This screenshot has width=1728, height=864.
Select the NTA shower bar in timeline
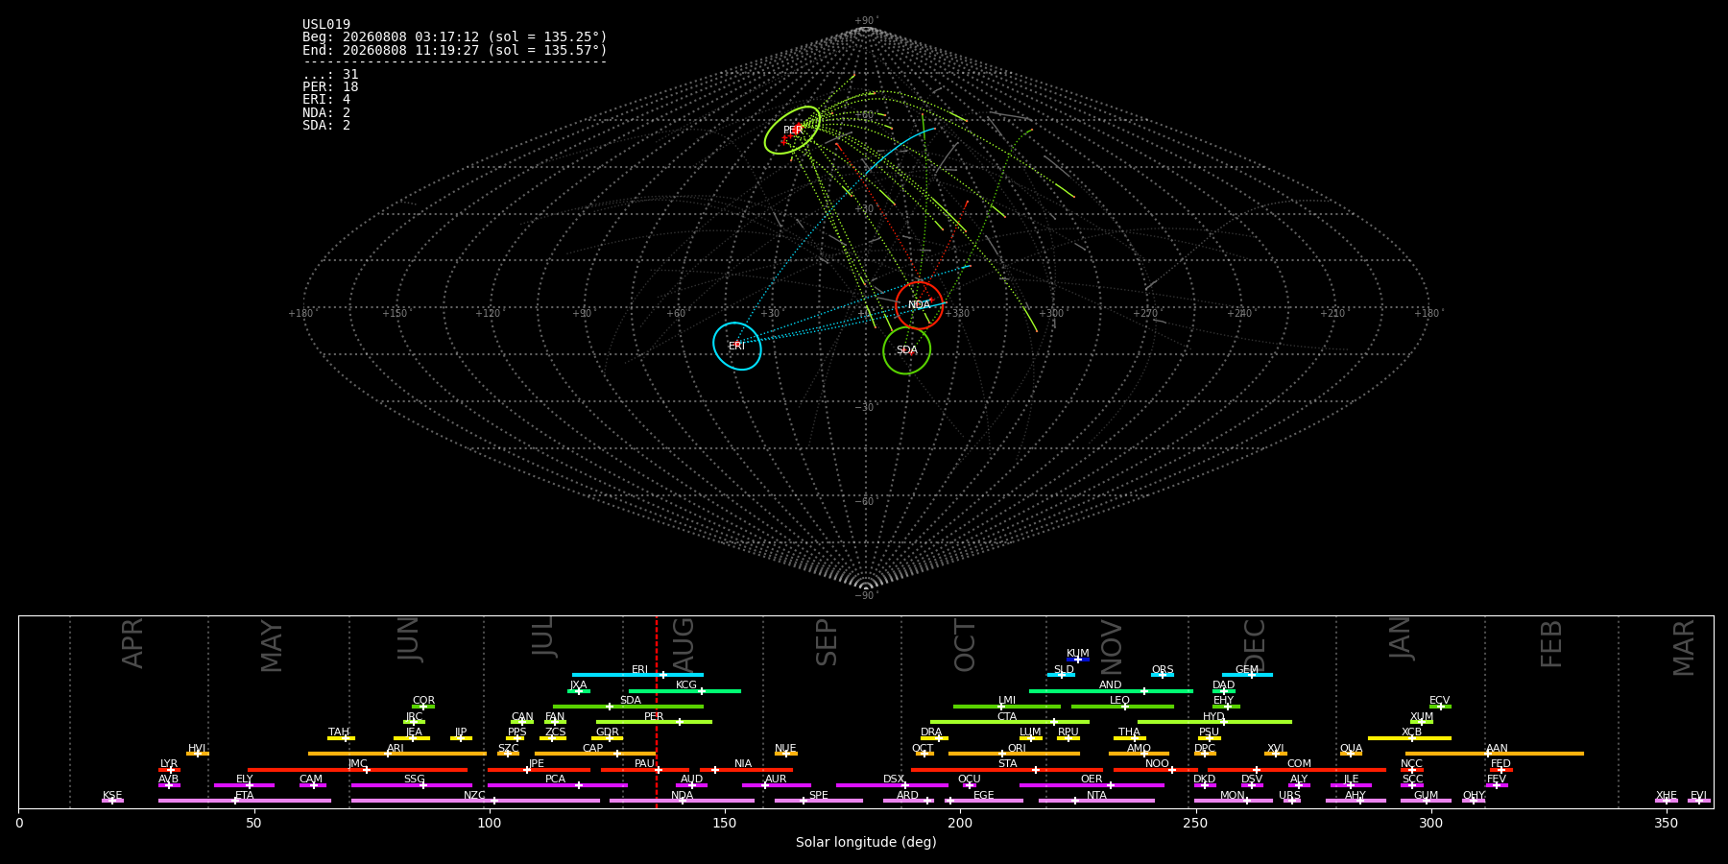[x=1096, y=801]
